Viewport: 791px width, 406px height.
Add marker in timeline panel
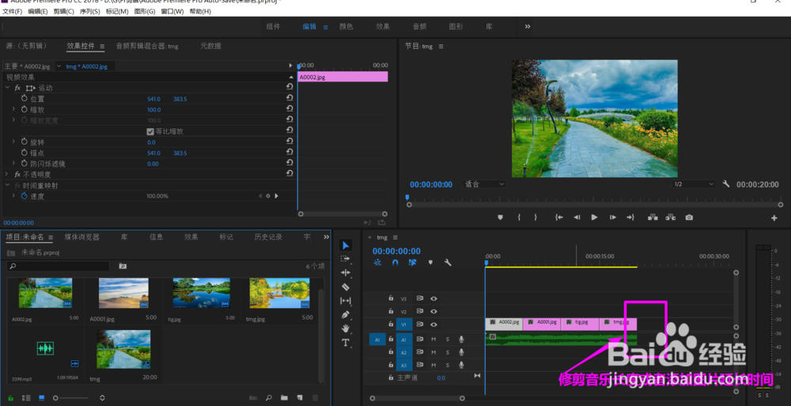[430, 263]
